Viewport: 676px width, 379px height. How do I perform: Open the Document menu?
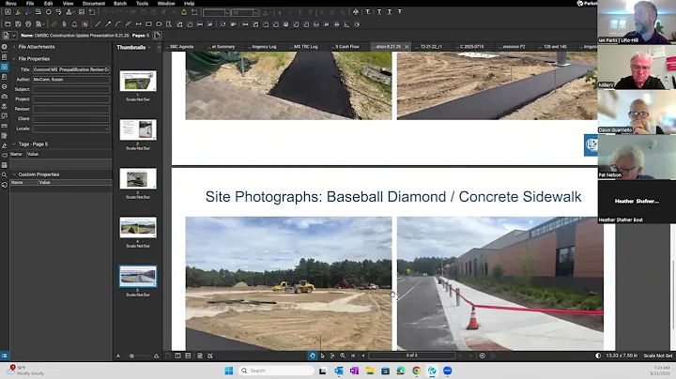coord(94,4)
